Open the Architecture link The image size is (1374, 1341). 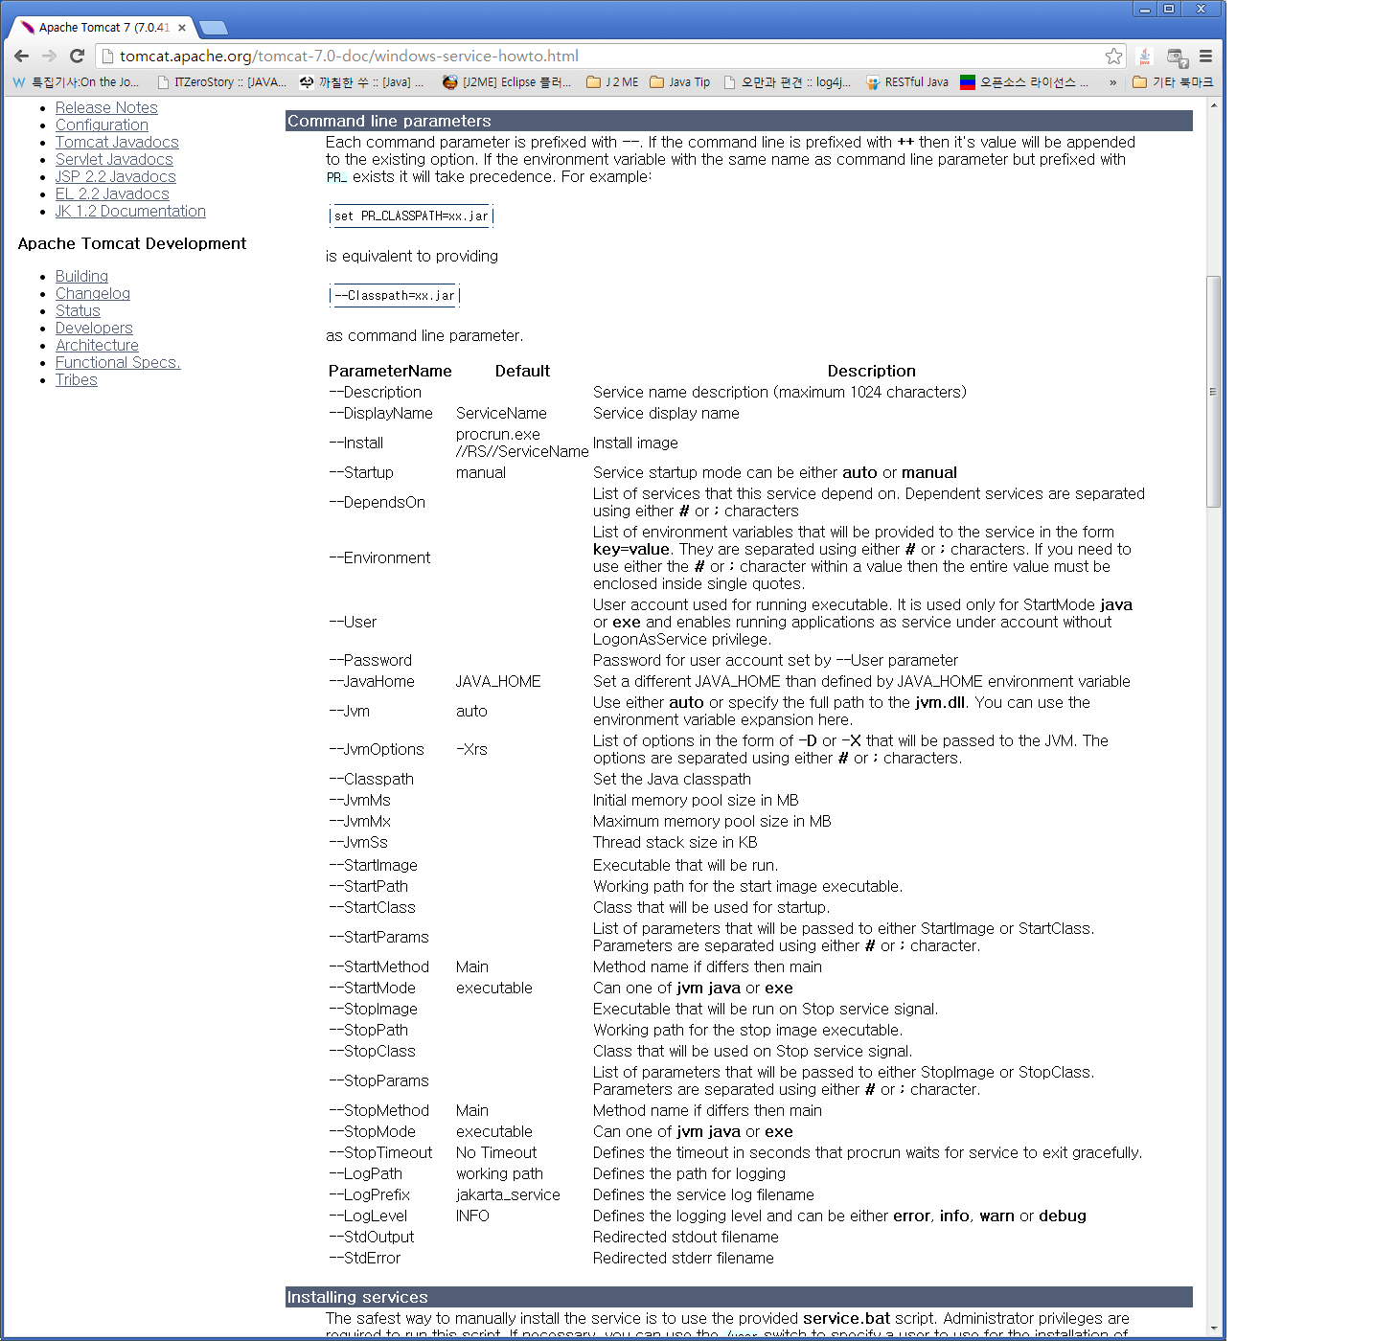point(97,345)
